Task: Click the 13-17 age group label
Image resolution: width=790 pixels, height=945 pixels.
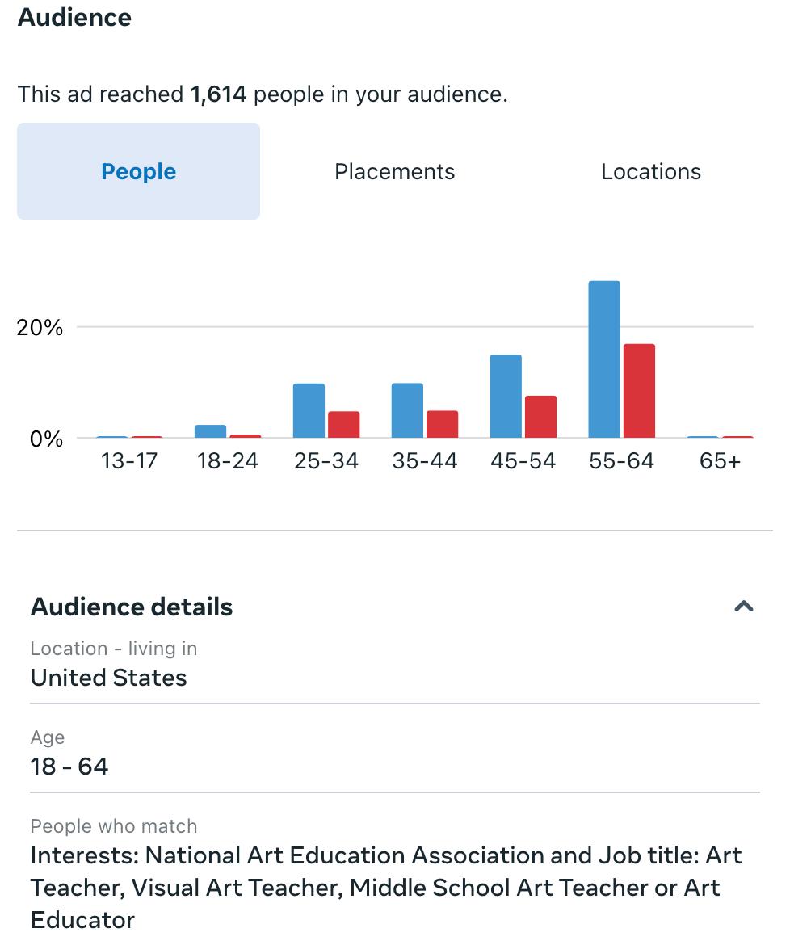Action: (x=129, y=461)
